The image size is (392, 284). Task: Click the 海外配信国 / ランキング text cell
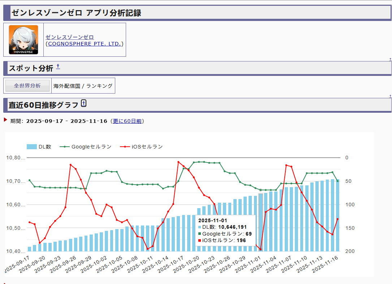pos(83,86)
